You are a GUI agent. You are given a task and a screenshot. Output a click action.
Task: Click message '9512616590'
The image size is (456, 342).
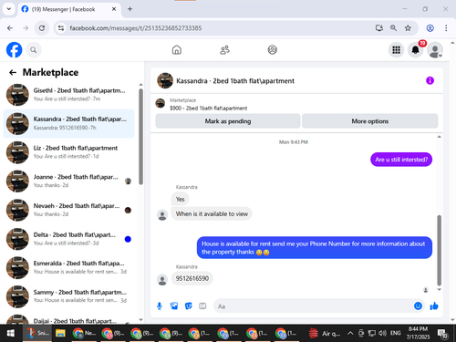192,278
